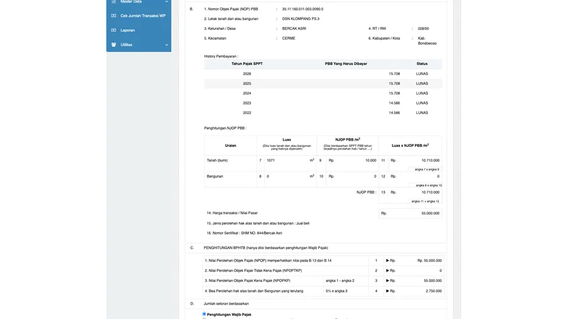
Task: Click the arrow marker in Bea Perolehan row 4
Action: [387, 291]
